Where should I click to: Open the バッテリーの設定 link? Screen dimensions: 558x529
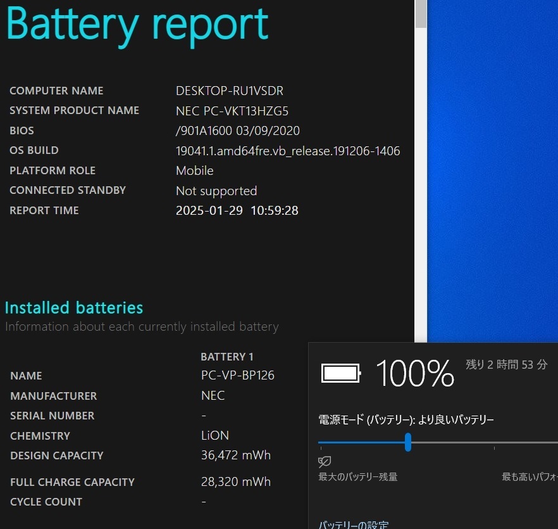click(354, 525)
